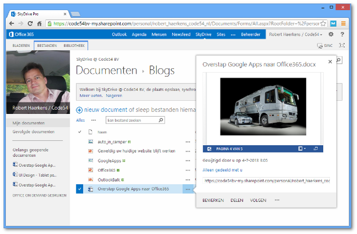Click the file type column header icon
The image size is (357, 234).
(x=90, y=132)
